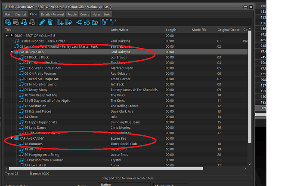
Task: Select the Tracks tab
Action: (x=33, y=14)
